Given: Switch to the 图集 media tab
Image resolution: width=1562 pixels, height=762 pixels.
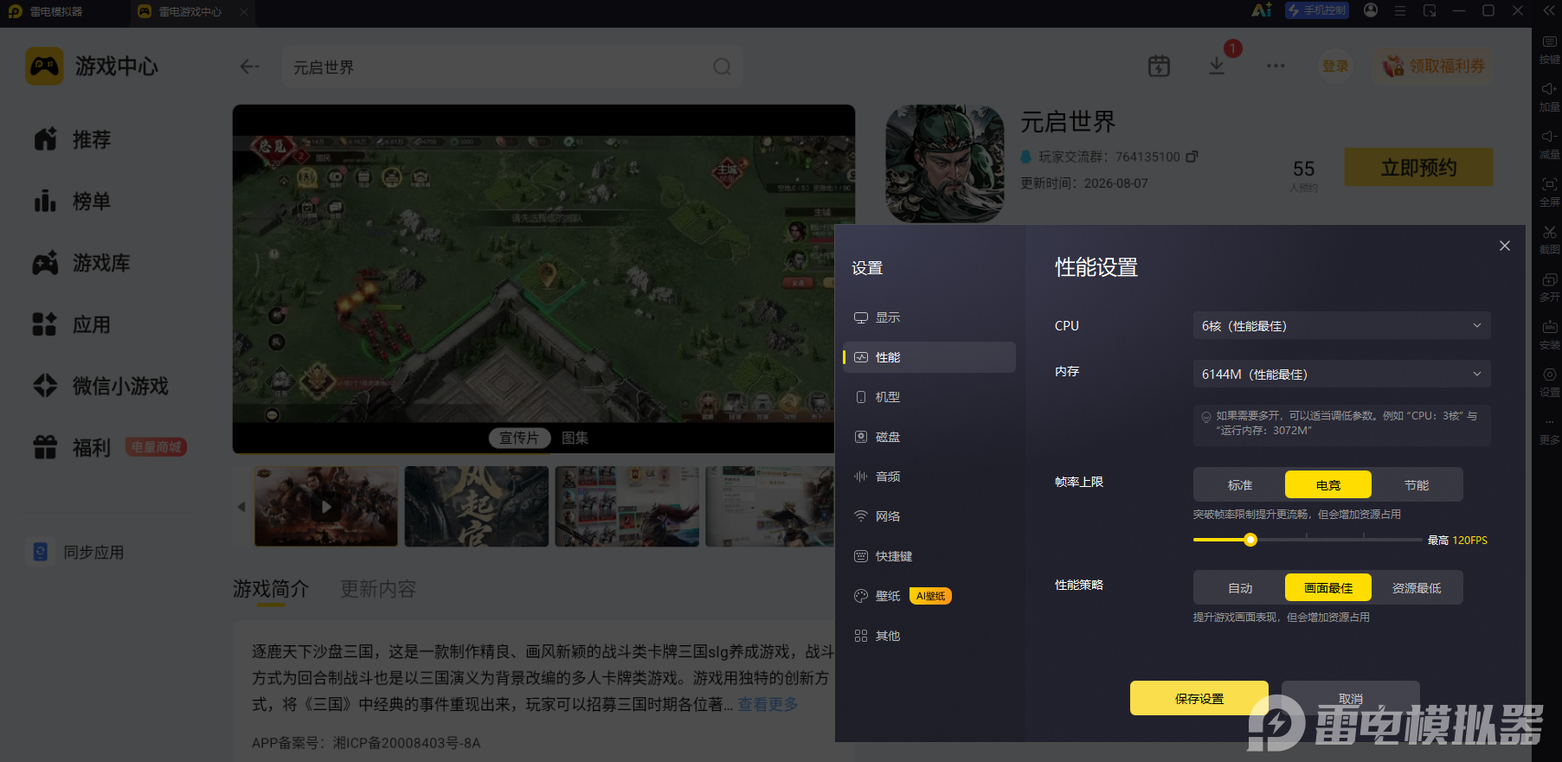Looking at the screenshot, I should (575, 438).
